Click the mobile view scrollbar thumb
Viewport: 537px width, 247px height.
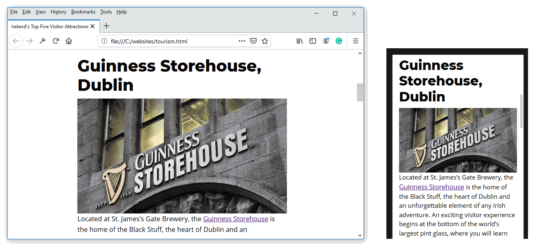pyautogui.click(x=521, y=111)
